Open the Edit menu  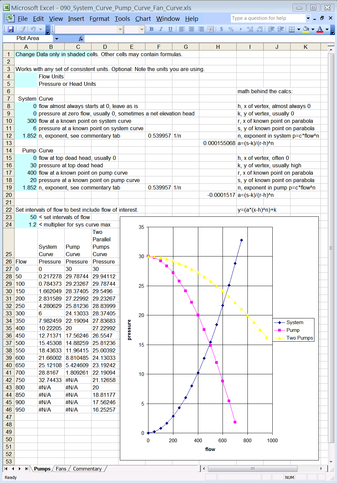(x=38, y=19)
